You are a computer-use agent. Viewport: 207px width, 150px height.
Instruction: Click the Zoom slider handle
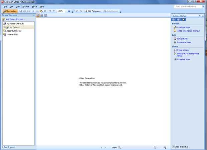tap(155, 147)
